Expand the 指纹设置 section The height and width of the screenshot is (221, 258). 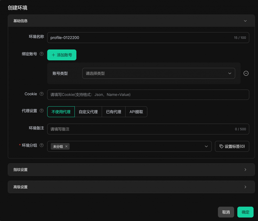[x=245, y=170]
